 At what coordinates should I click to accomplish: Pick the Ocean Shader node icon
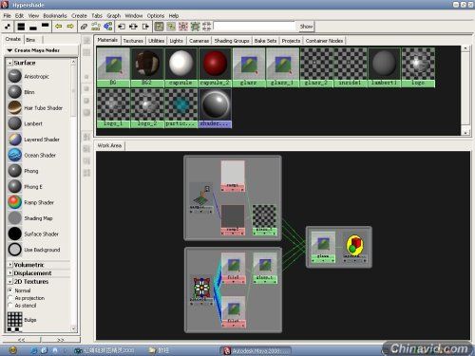[x=14, y=155]
